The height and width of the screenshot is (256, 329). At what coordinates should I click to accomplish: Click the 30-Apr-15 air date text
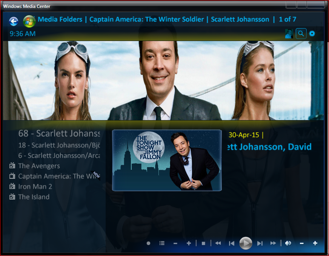244,135
